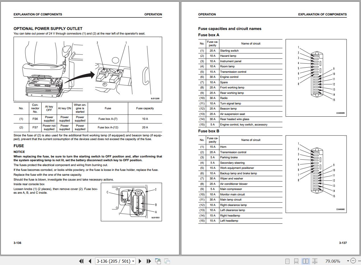Click the 79.06% zoom value field
This screenshot has height=265, width=361.
click(333, 261)
